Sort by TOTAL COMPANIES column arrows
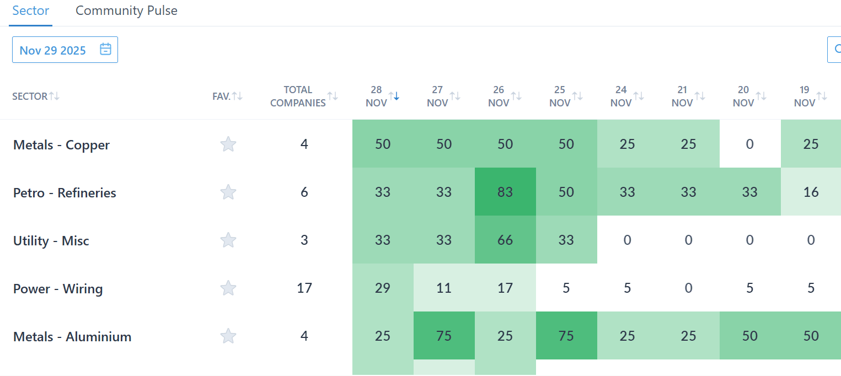The image size is (841, 376). point(333,96)
